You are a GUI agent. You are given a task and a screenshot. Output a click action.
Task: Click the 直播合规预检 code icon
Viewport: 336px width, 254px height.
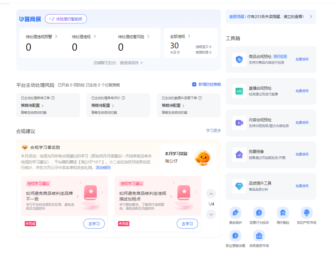239,91
